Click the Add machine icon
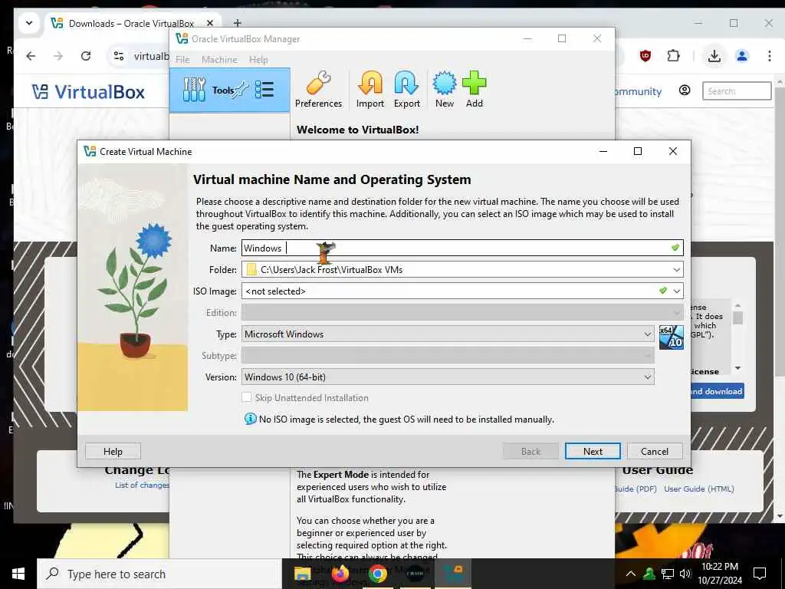The height and width of the screenshot is (589, 785). tap(474, 90)
